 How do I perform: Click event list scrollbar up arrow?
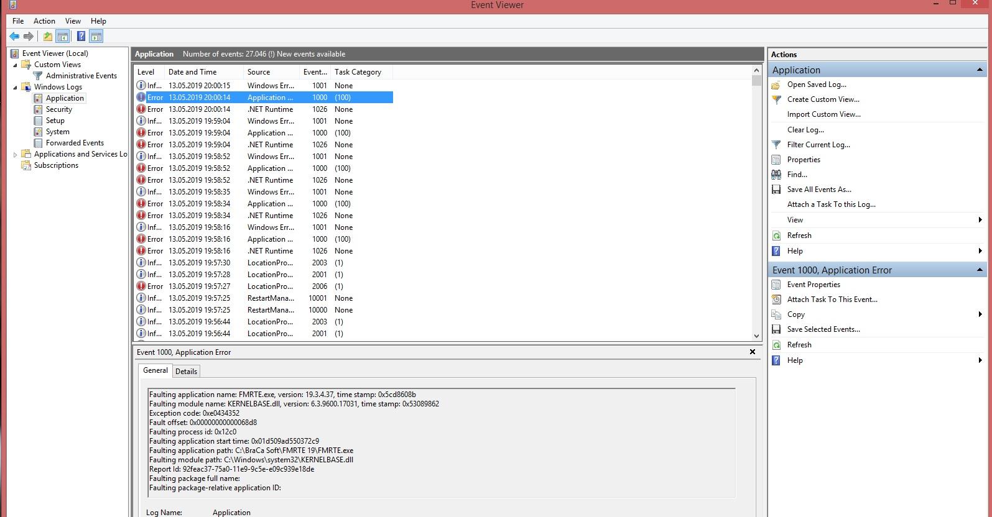coord(756,70)
